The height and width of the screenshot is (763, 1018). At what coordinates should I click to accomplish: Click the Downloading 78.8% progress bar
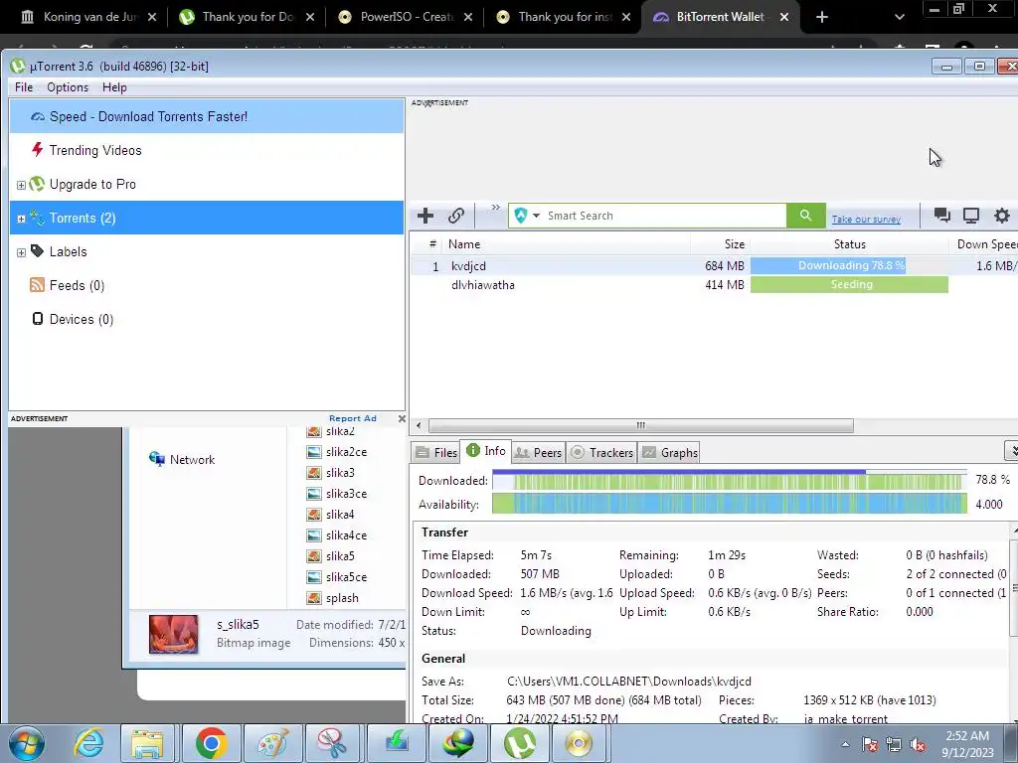849,266
